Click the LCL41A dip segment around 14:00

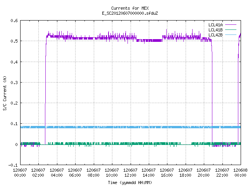tap(150, 40)
